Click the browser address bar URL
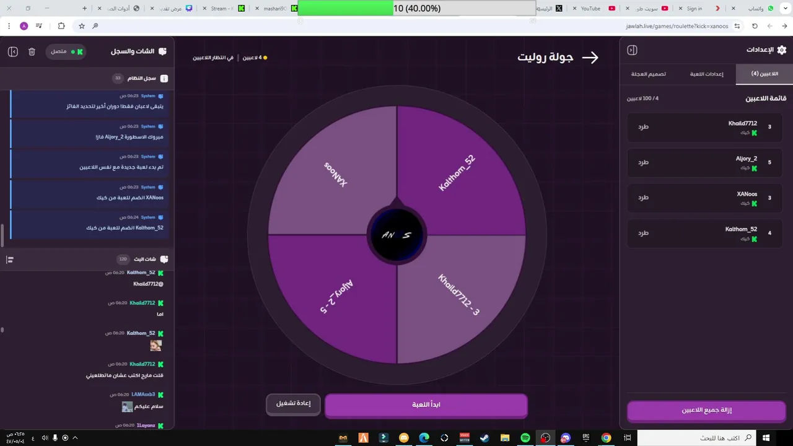Image resolution: width=793 pixels, height=446 pixels. pos(678,26)
